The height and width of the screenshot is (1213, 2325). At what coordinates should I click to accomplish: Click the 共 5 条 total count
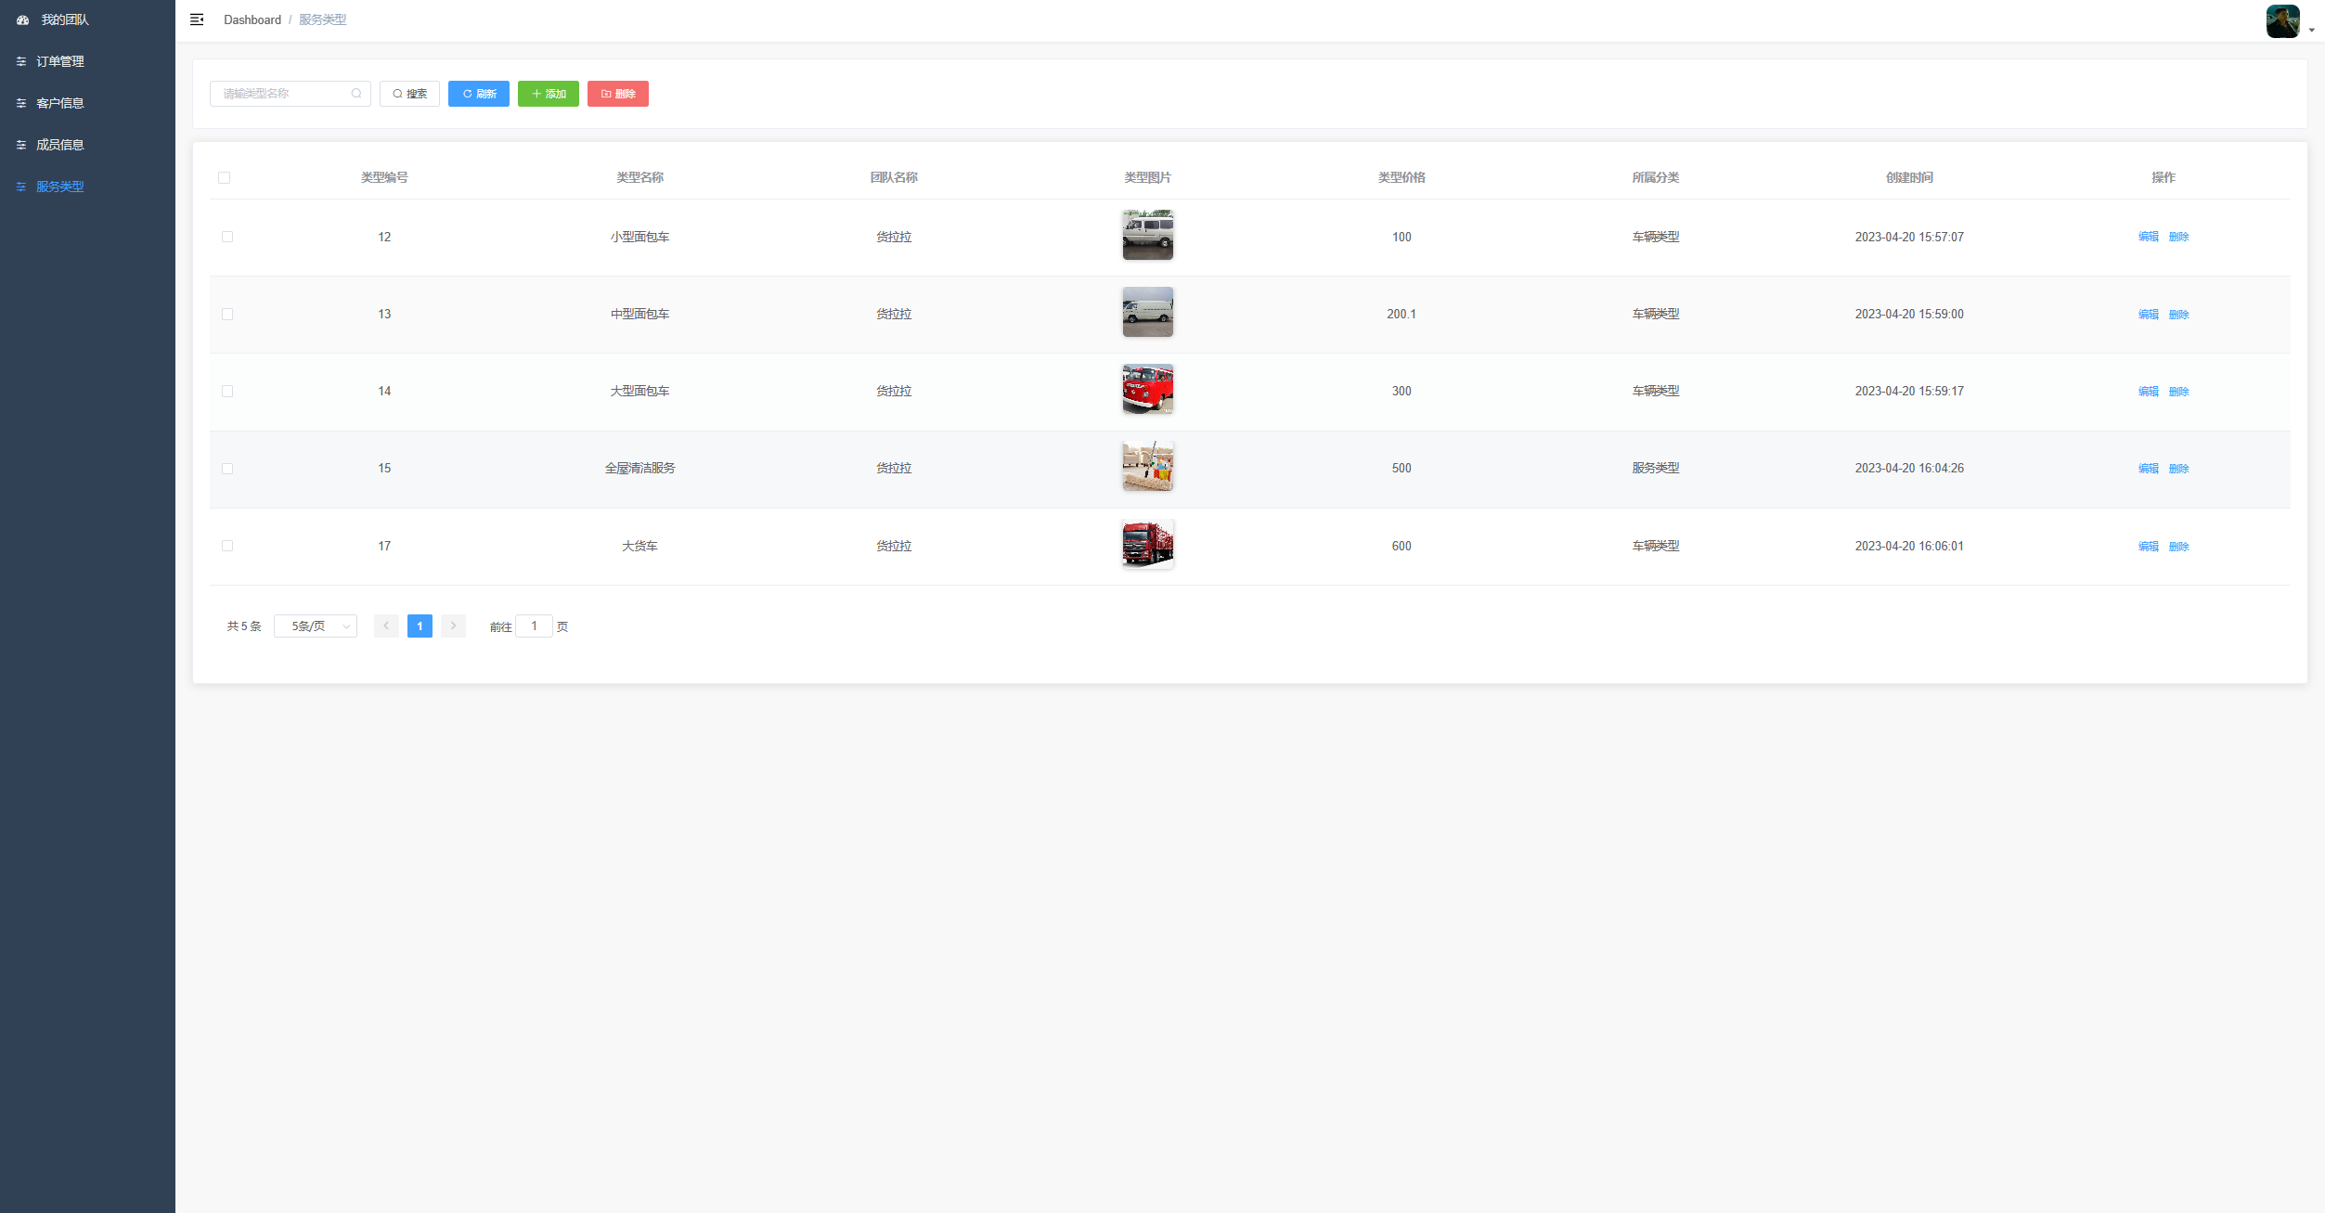coord(244,626)
